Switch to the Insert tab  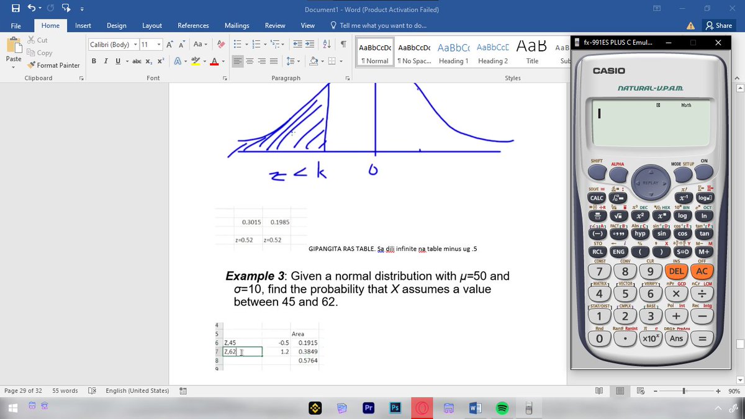[83, 25]
